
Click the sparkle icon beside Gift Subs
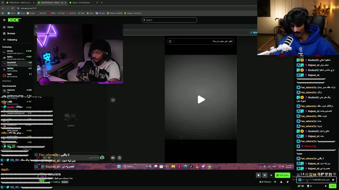[x=271, y=175]
